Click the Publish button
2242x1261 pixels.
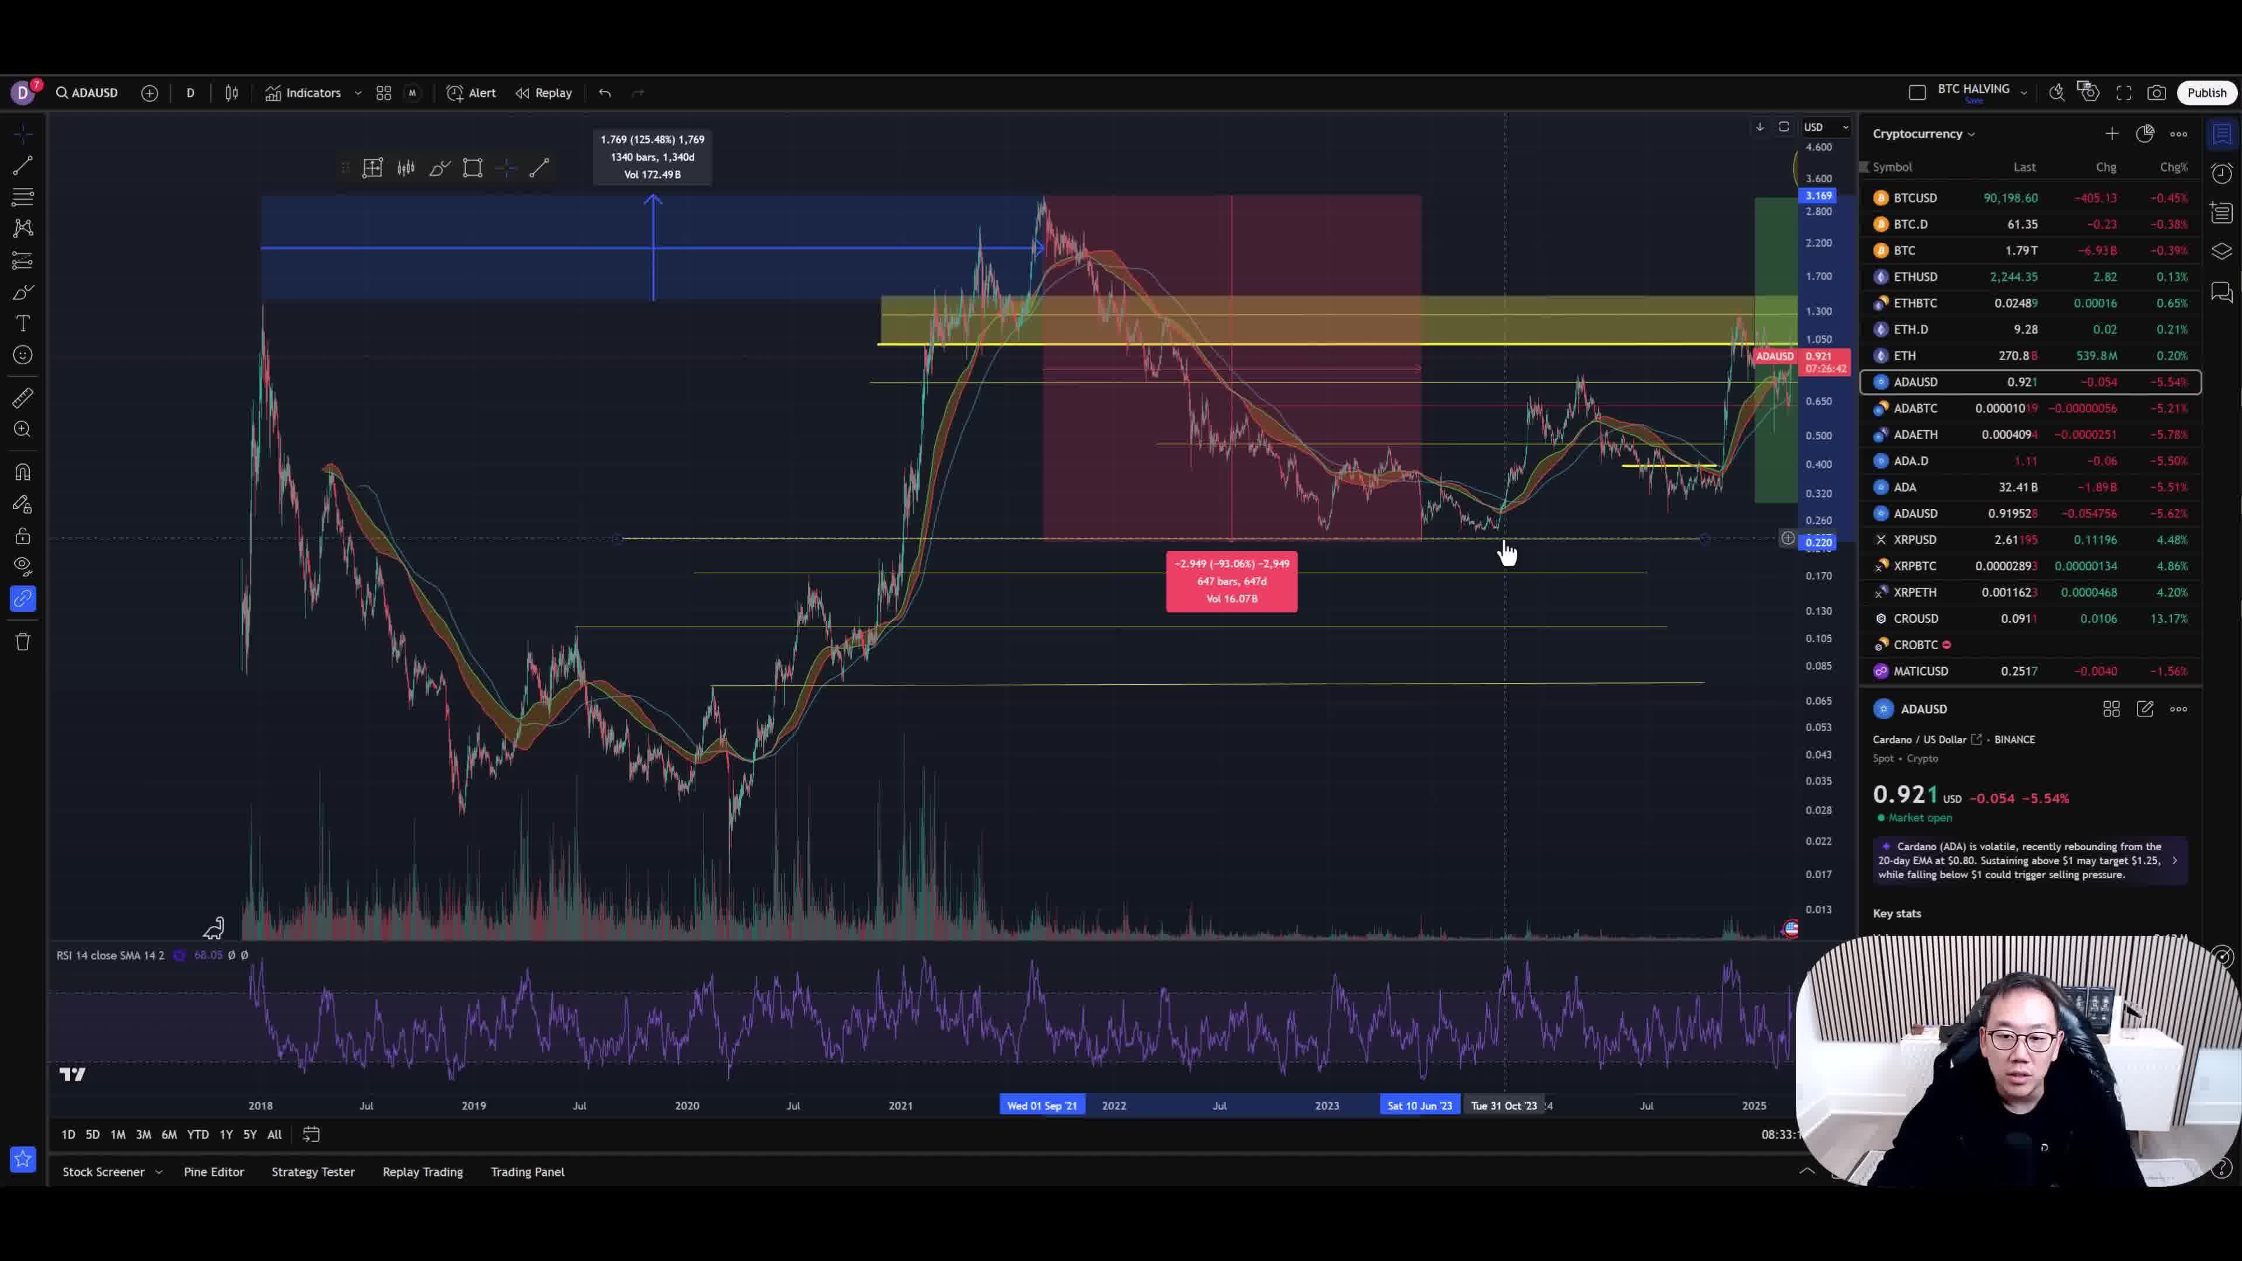(2206, 92)
